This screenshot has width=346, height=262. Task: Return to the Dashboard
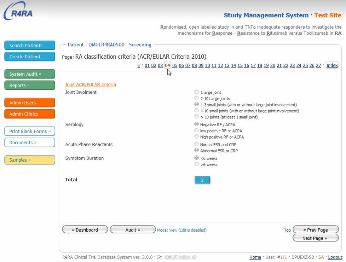click(85, 230)
